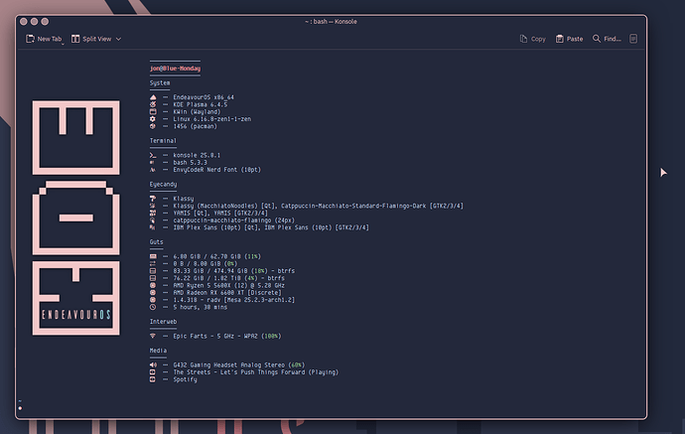Open Find in the Konsole toolbar

pos(607,39)
